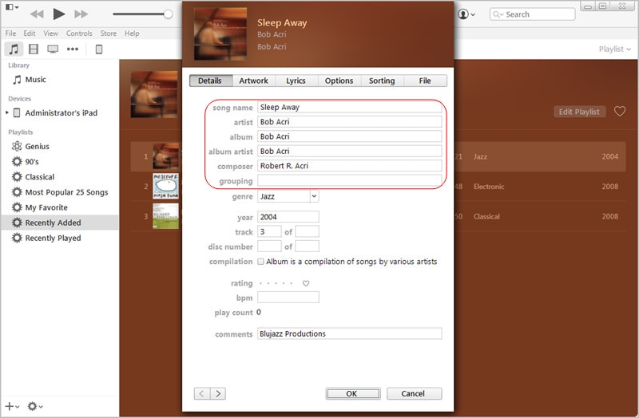Click the comments field Blujazz Productions
The height and width of the screenshot is (418, 639).
(349, 333)
